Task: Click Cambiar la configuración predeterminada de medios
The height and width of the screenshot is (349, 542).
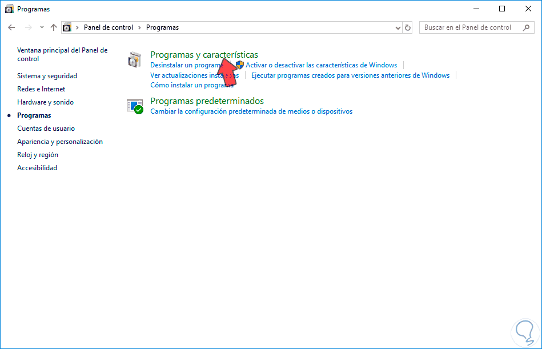Action: (x=251, y=111)
